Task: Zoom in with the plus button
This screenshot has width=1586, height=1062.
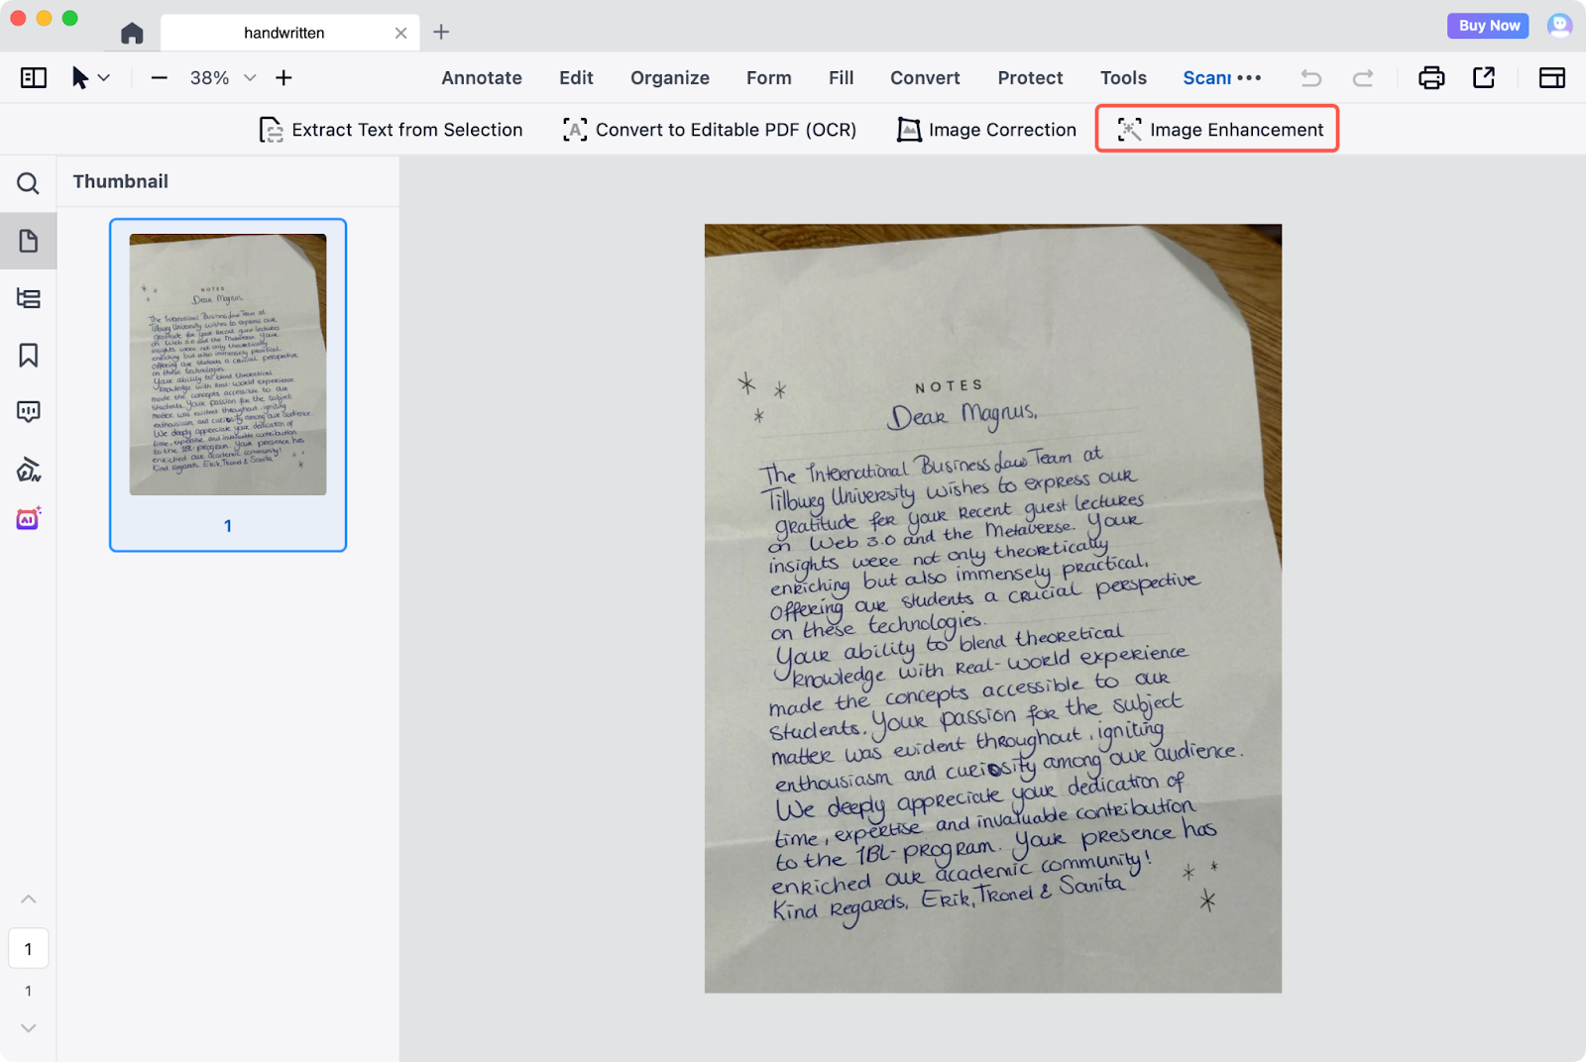Action: pos(283,78)
